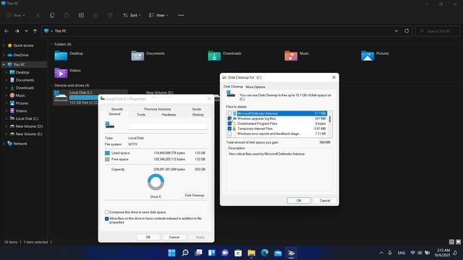Viewport: 463px width, 260px height.
Task: Select the Local Disk (C:) drive icon in Devices and drives
Action: [x=61, y=97]
